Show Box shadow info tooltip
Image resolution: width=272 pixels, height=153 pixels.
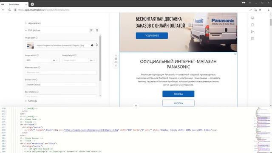[x=37, y=92]
